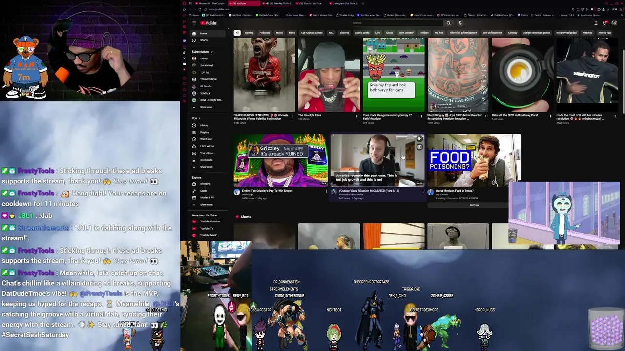
Task: Open the Shorts section header
Action: [243, 217]
